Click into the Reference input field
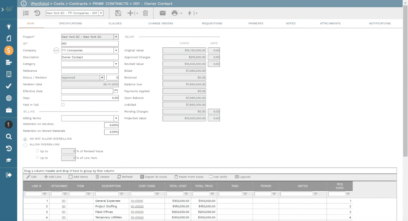This screenshot has height=221, width=408. (90, 71)
